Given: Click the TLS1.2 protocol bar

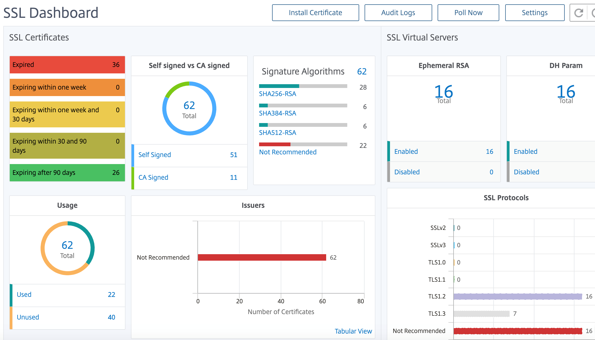Looking at the screenshot, I should 518,297.
